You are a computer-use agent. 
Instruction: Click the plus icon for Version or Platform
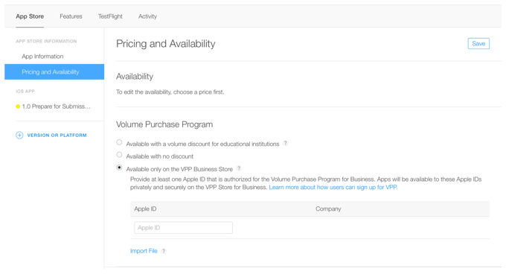pos(19,136)
